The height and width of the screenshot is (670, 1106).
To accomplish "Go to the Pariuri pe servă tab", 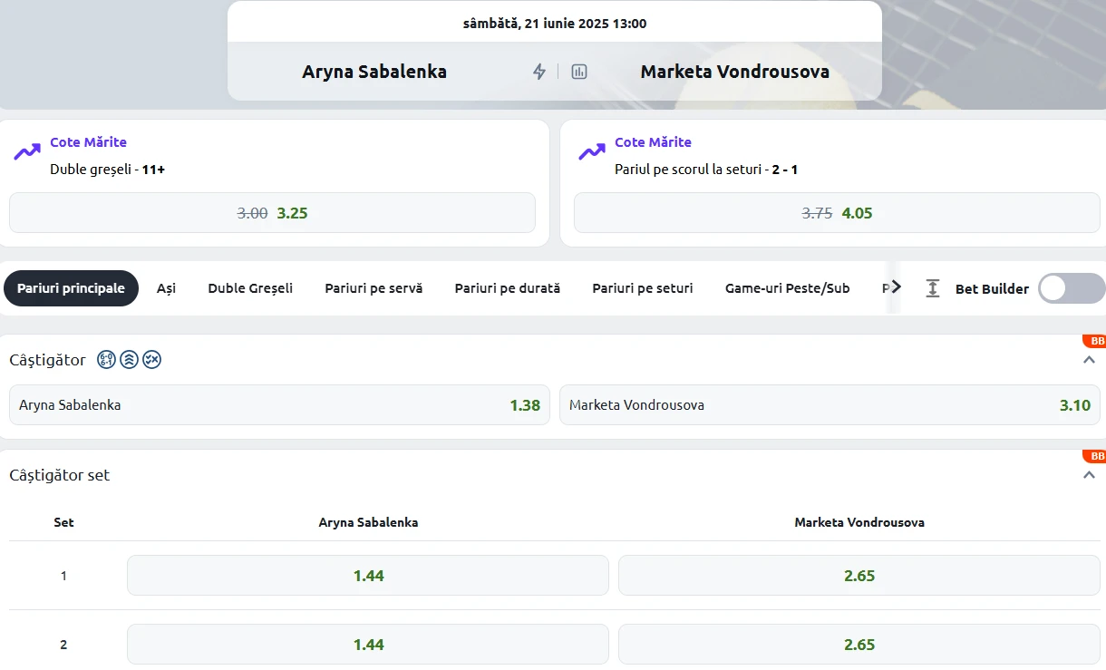I will pyautogui.click(x=374, y=288).
